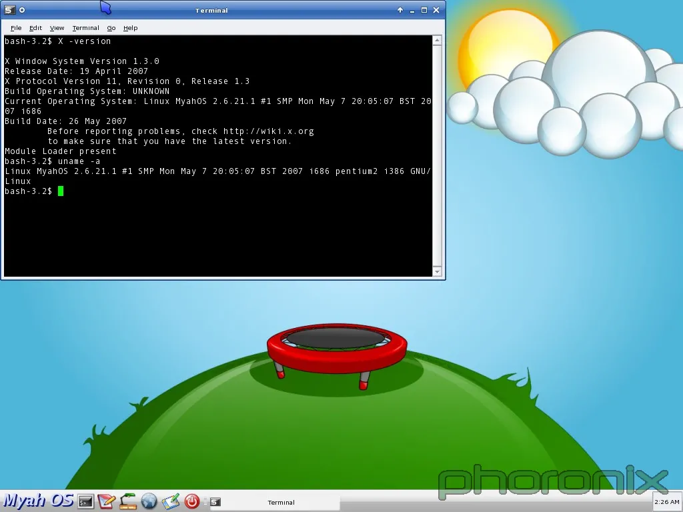
Task: Click the 'Build Operating System: UNKNOWN' line
Action: (x=87, y=91)
